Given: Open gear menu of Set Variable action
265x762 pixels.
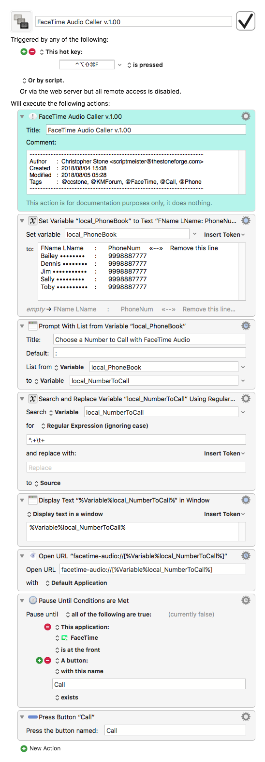Looking at the screenshot, I should (x=246, y=221).
